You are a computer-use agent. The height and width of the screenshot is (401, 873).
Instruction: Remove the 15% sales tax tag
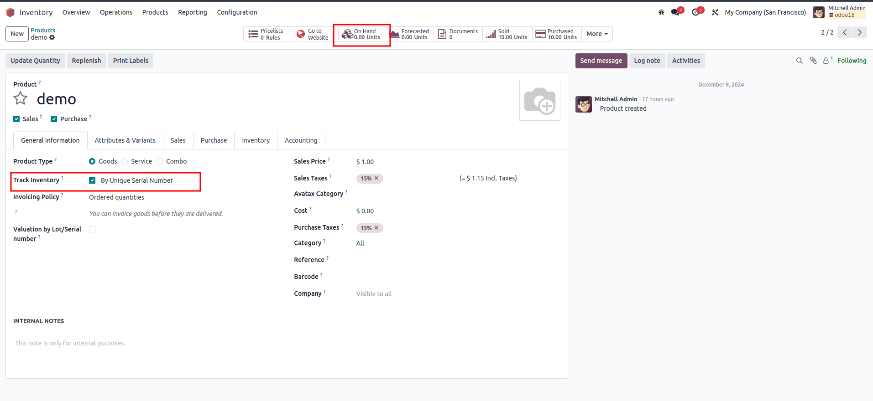[x=376, y=178]
